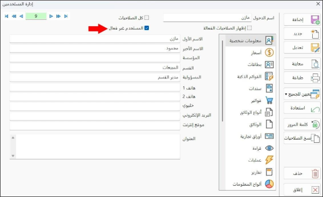Screen dimensions: 323x197
Task: Click the address box scroll up arrow
Action: pyautogui.click(x=13, y=137)
